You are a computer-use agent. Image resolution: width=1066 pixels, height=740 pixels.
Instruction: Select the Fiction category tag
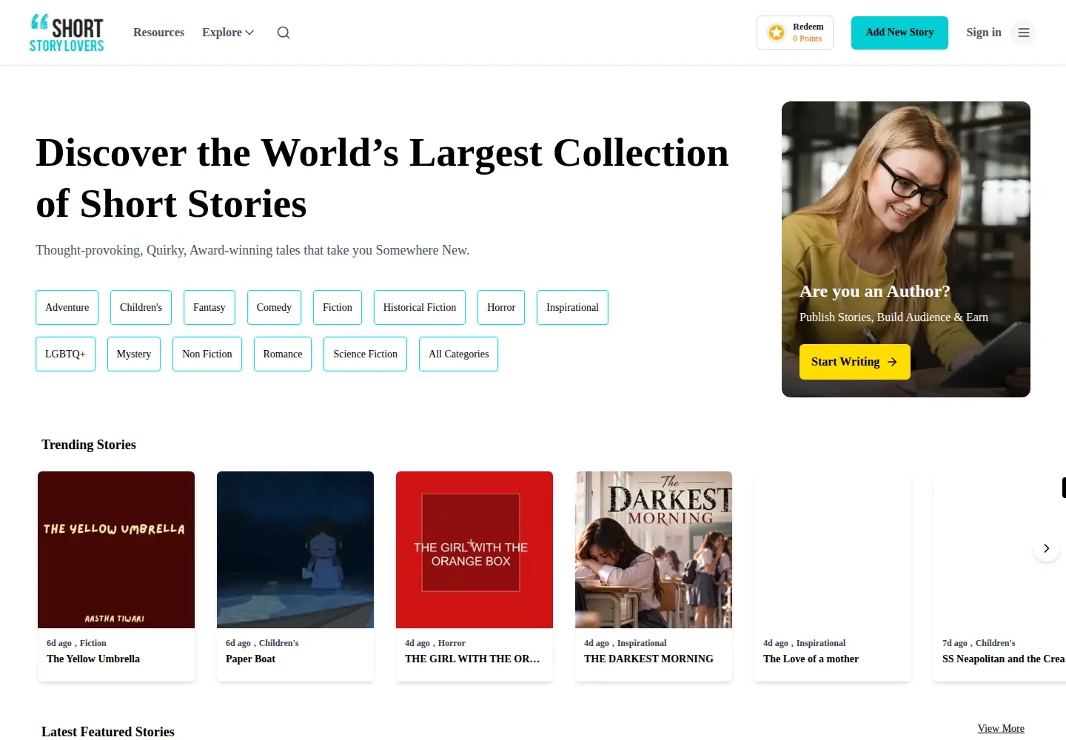click(338, 307)
